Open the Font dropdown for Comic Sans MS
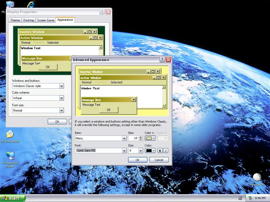Viewport: 270px width, 202px height. (x=124, y=151)
